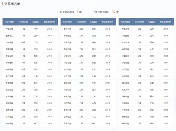Click the 2020 year cell of 东方财富
This screenshot has height=131, width=176.
coord(166,42)
